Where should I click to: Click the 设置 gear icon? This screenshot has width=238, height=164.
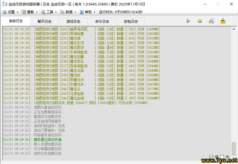tap(5, 12)
